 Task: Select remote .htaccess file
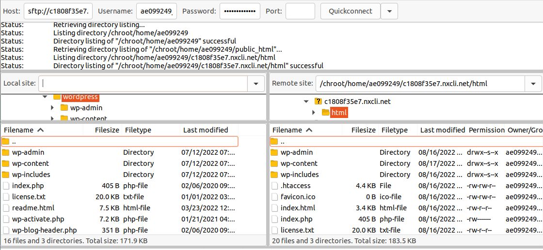(x=406, y=186)
